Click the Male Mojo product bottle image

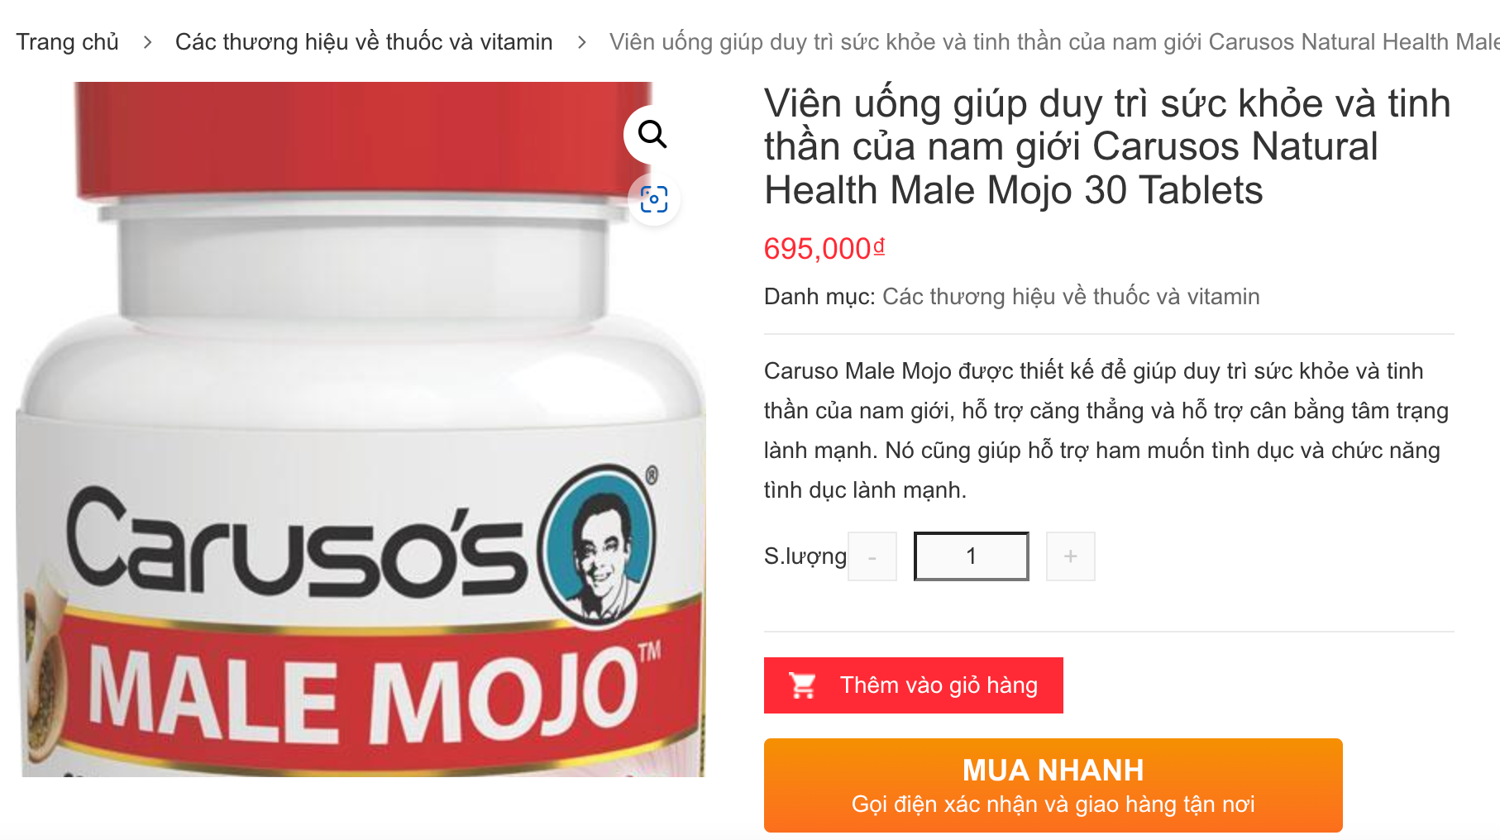(x=361, y=429)
